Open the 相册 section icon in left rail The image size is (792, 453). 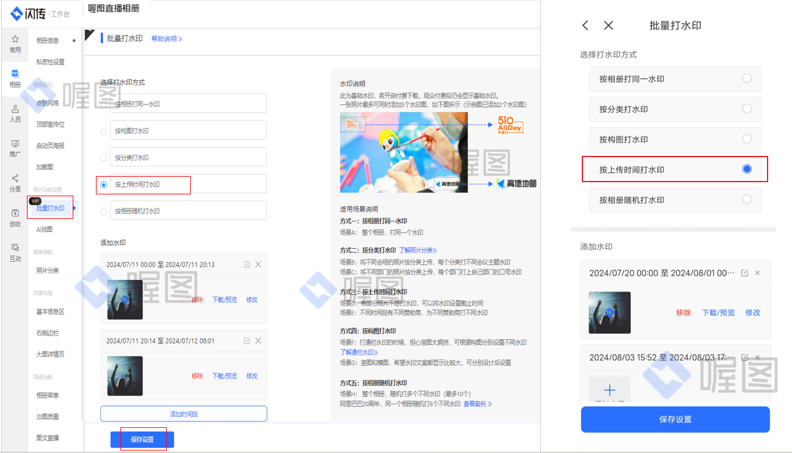pos(15,74)
